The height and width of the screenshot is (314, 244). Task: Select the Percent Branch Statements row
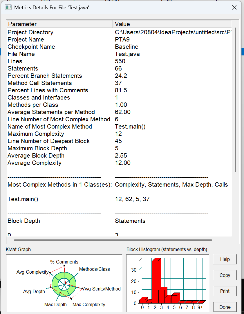pyautogui.click(x=119, y=76)
